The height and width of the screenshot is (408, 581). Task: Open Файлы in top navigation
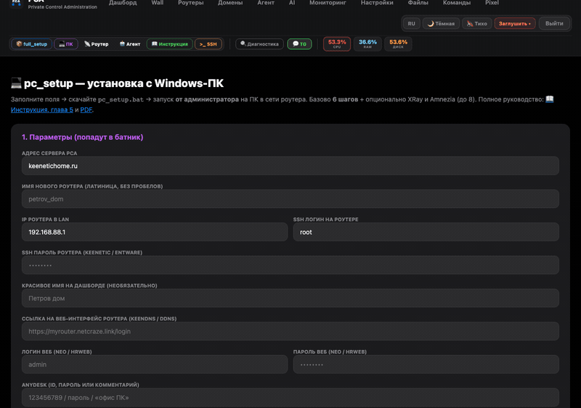418,3
